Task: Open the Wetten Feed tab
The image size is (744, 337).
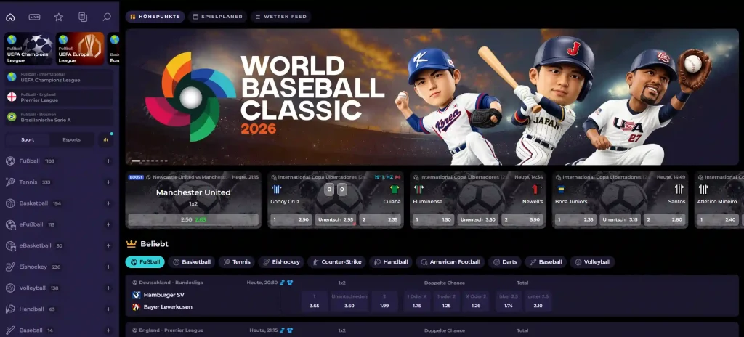Action: [x=280, y=17]
